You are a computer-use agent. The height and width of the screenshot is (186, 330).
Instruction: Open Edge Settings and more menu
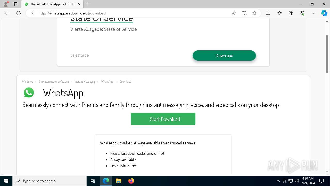(313, 13)
